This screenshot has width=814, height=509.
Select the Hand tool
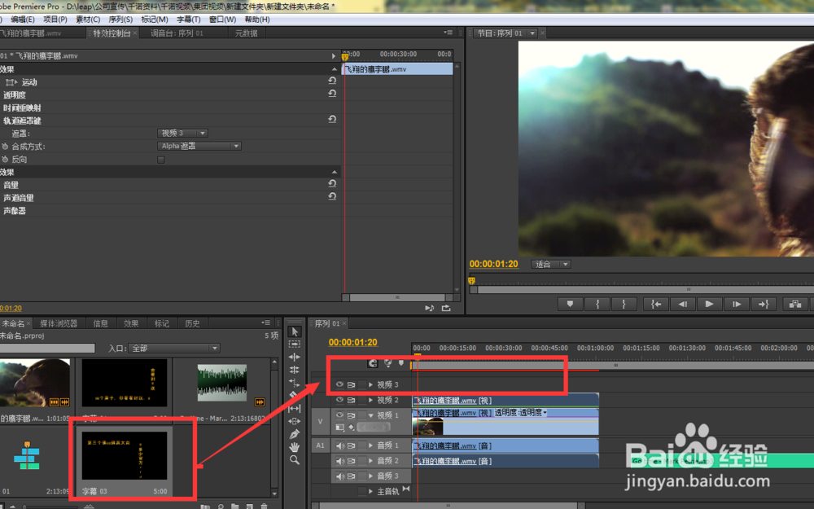coord(295,446)
